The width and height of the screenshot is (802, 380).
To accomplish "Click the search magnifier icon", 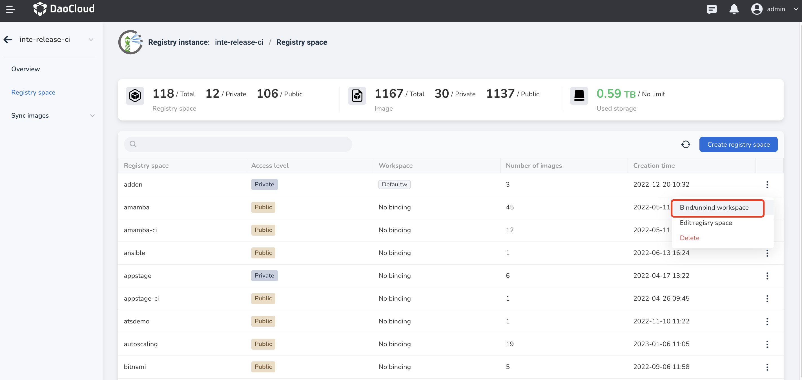I will click(x=133, y=144).
